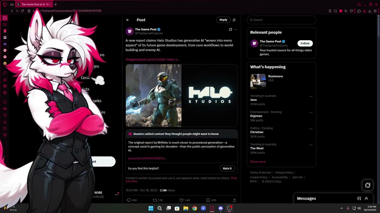Image resolution: width=380 pixels, height=213 pixels.
Task: Bookmark page with heart icon in toolbar
Action: (x=351, y=11)
